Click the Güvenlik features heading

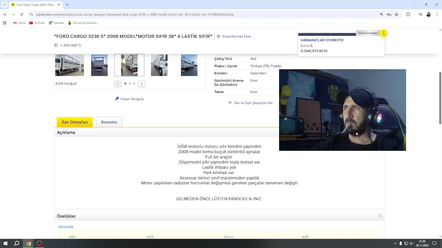pos(66,227)
